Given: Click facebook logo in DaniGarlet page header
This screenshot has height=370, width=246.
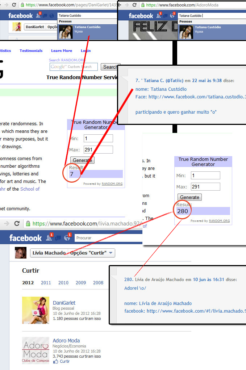Looking at the screenshot, I should click(21, 16).
